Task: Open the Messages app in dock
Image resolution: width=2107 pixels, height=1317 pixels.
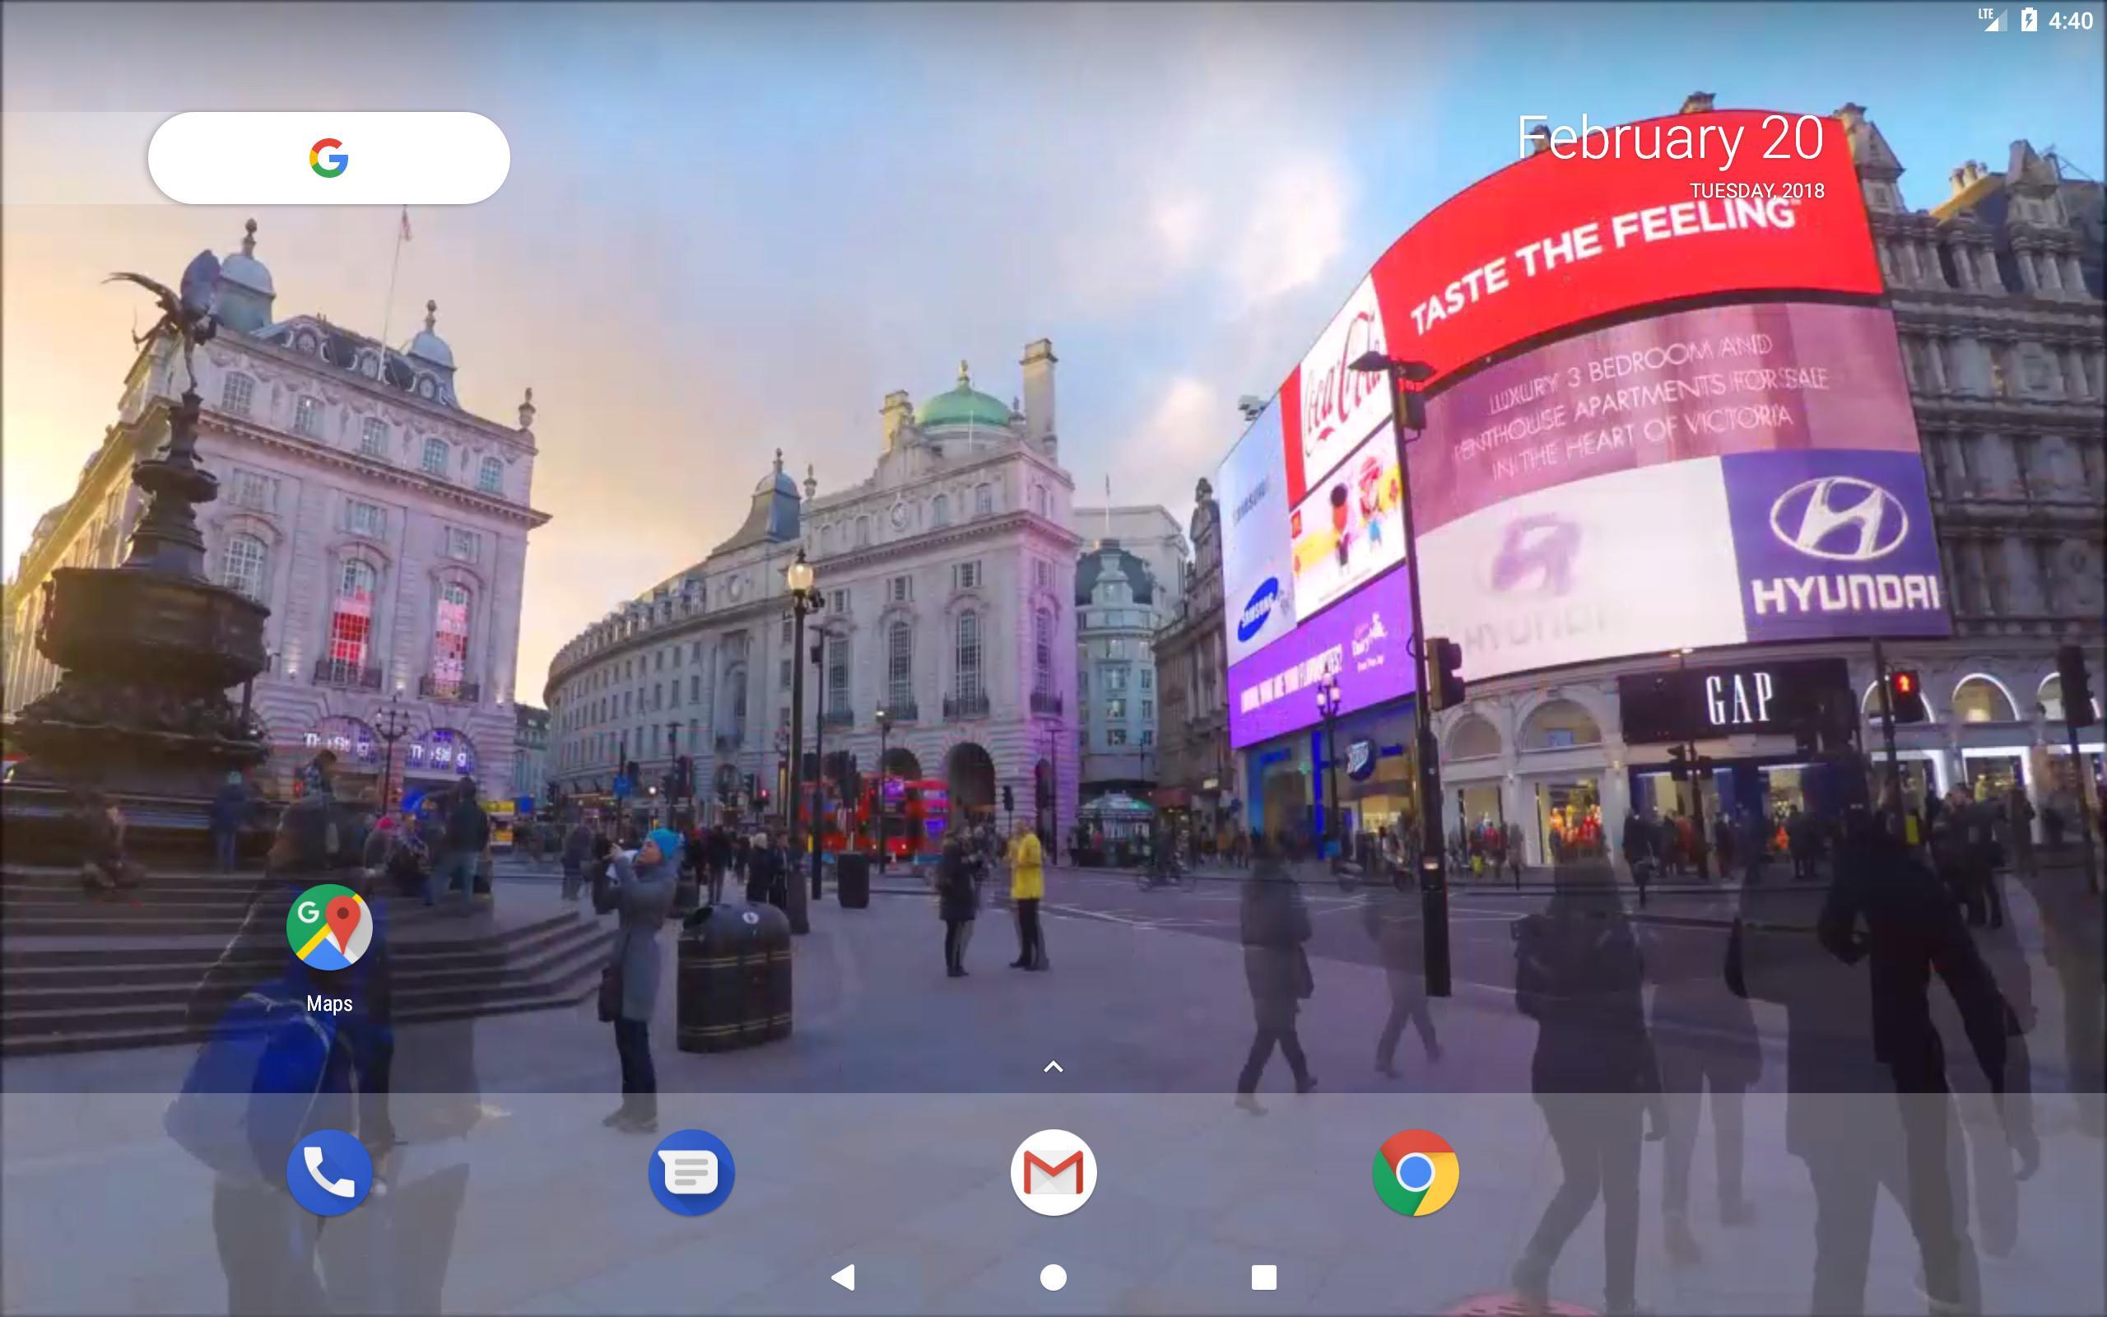Action: click(691, 1172)
